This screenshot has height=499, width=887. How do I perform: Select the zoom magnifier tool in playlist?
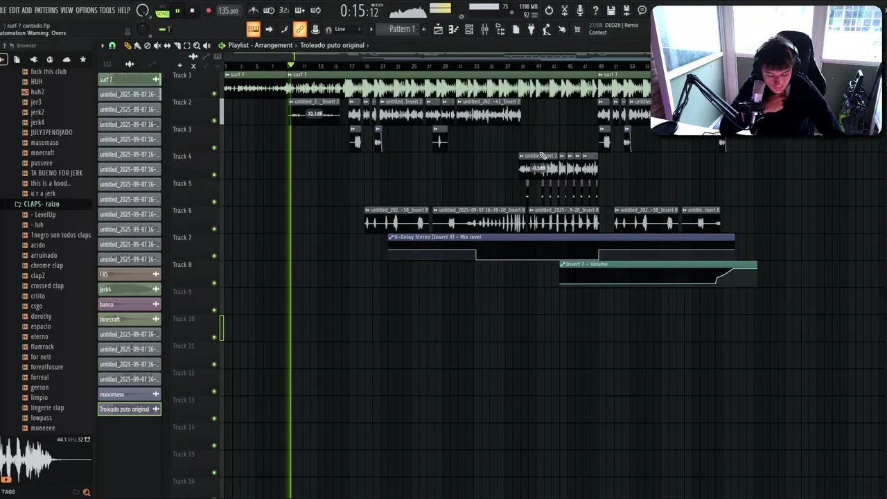click(197, 46)
